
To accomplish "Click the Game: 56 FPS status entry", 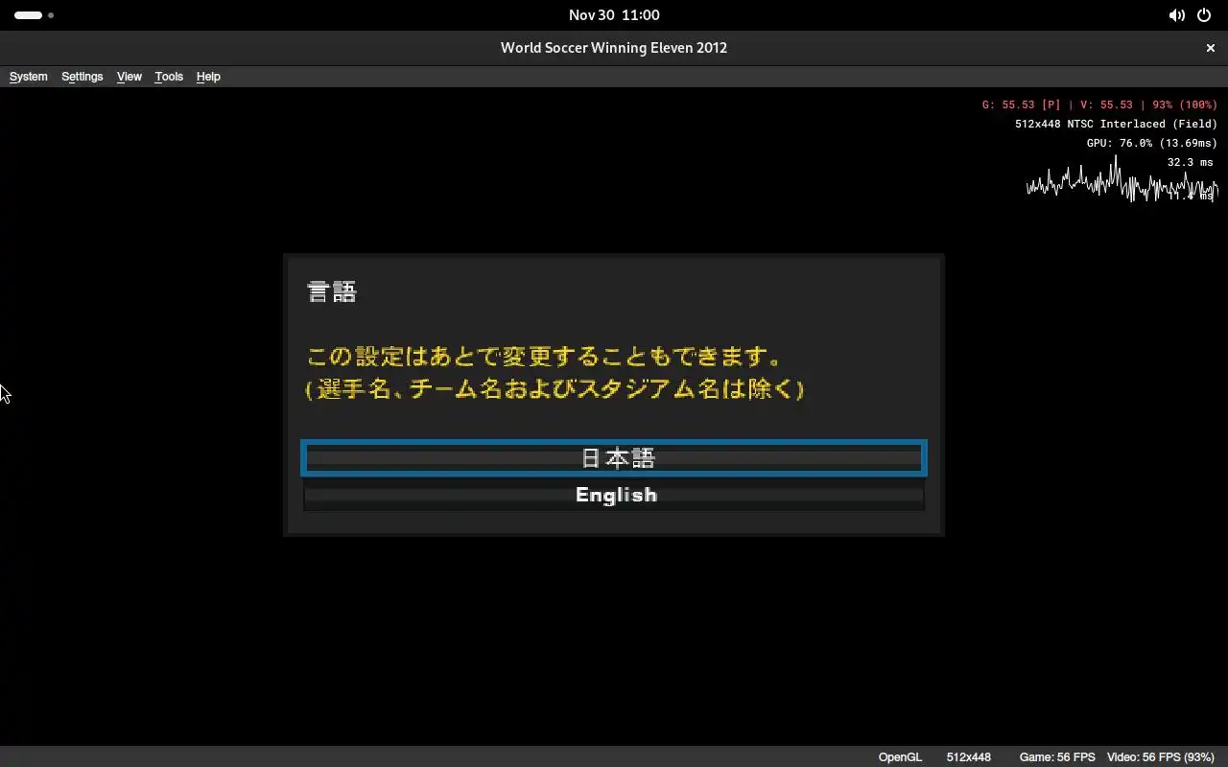I will tap(1057, 757).
